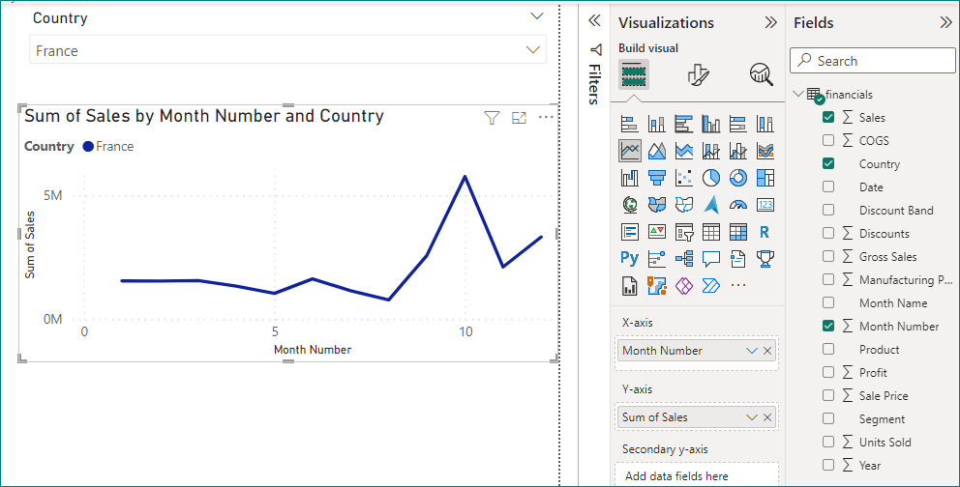Choose the Line chart visual
The height and width of the screenshot is (487, 960).
tap(629, 151)
